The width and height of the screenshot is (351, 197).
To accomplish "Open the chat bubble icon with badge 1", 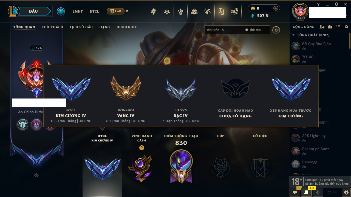I will pos(295,192).
